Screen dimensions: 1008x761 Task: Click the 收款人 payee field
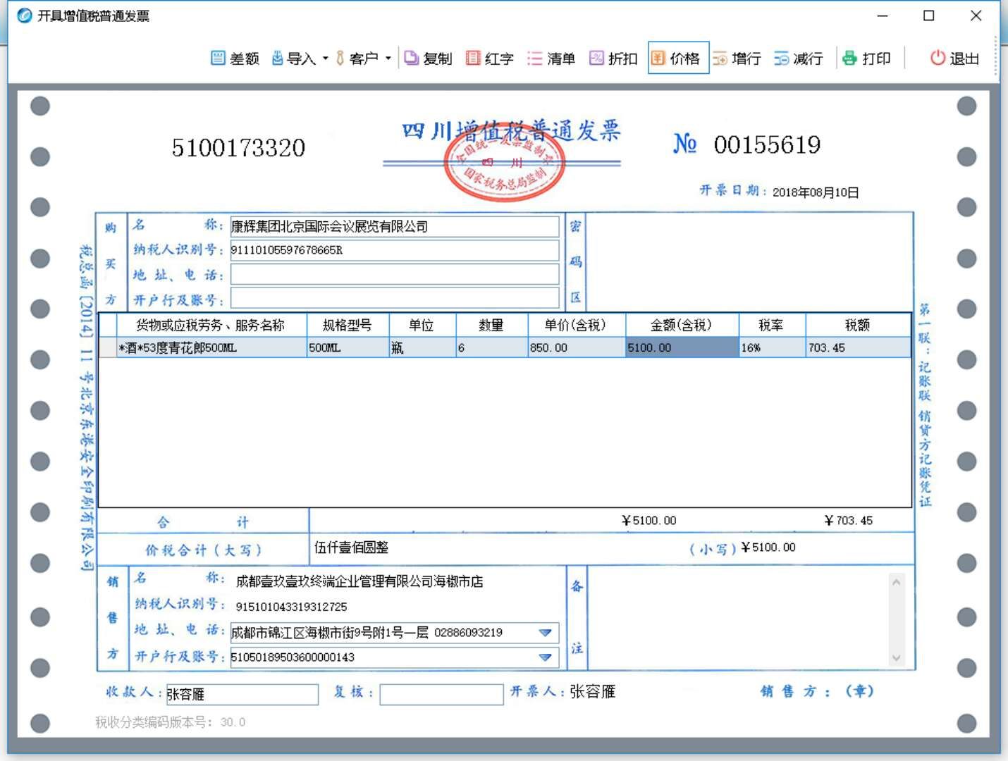tap(242, 694)
